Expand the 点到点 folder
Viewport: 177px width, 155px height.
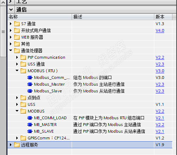tap(17, 98)
